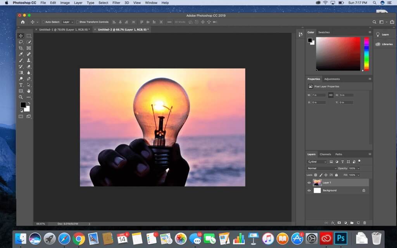This screenshot has height=248, width=397.
Task: Open the Opacity dropdown arrow
Action: [357, 168]
